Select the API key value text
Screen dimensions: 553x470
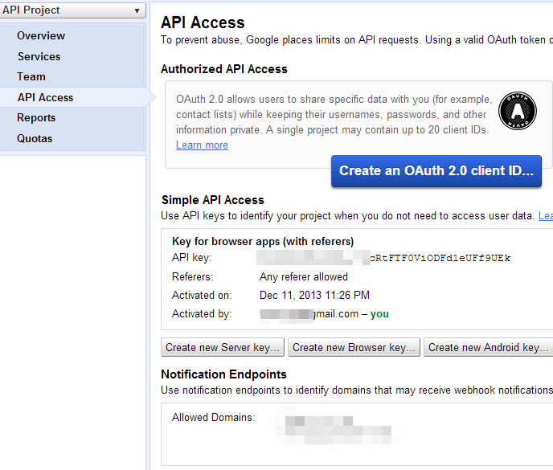point(383,258)
